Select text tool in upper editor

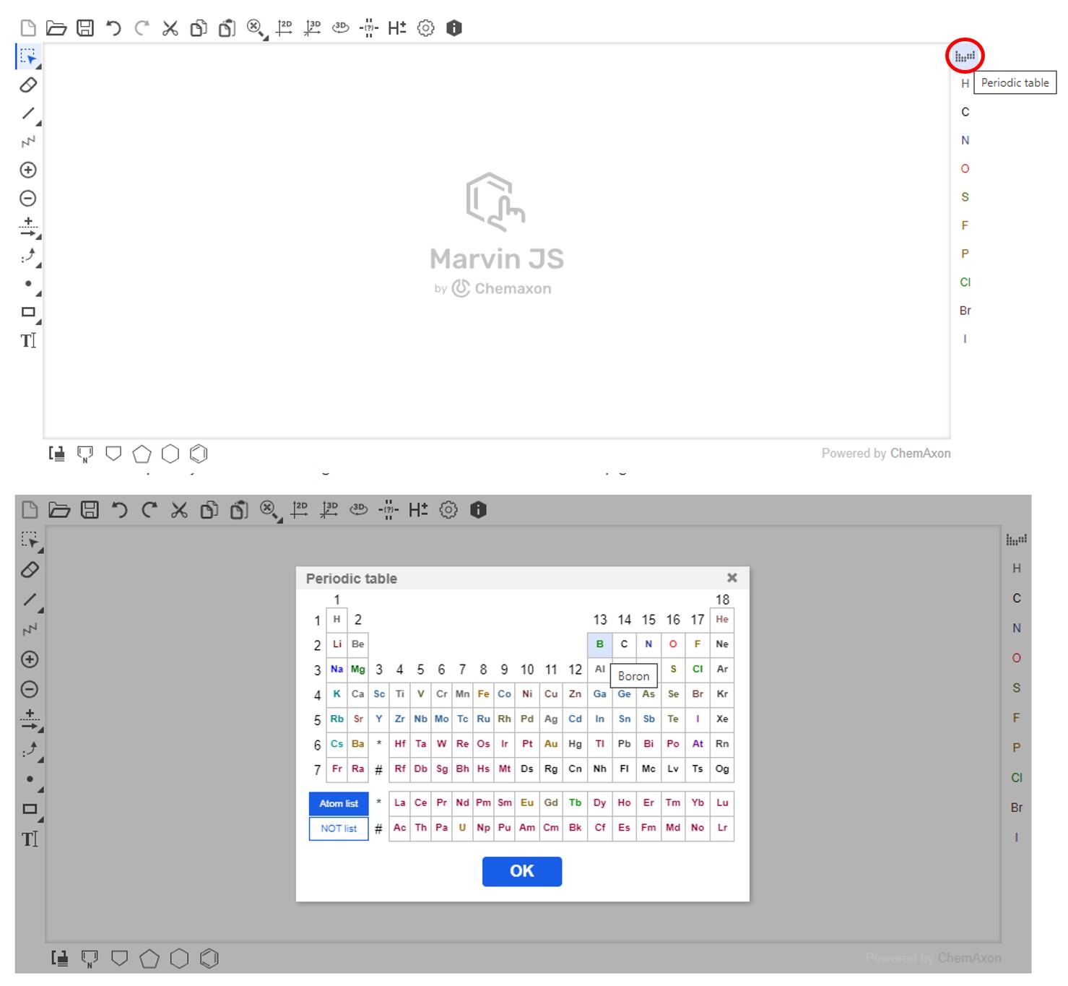[28, 340]
